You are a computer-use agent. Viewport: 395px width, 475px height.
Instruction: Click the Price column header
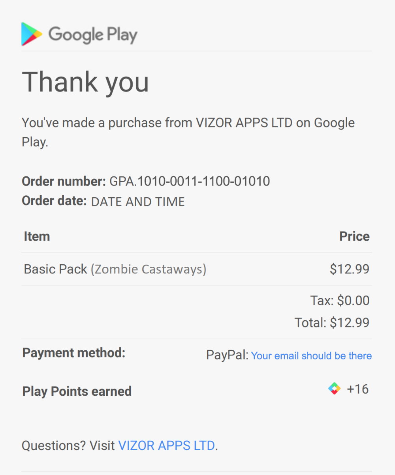point(354,236)
